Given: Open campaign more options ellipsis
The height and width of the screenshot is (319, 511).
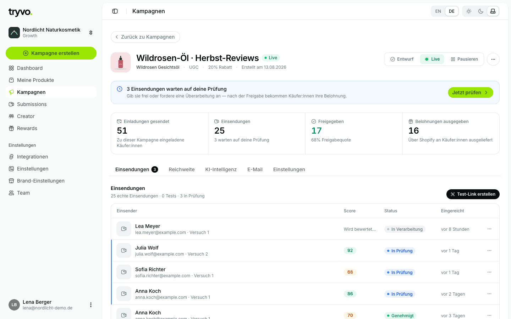Looking at the screenshot, I should (x=493, y=59).
